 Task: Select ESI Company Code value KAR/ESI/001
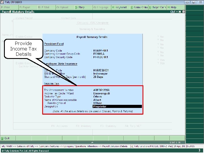101,70
